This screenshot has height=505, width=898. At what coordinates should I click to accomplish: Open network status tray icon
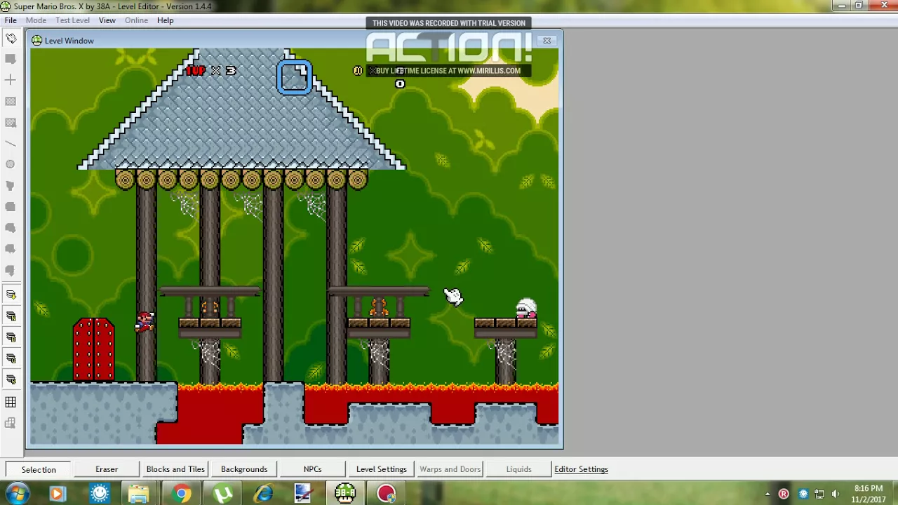pos(819,494)
